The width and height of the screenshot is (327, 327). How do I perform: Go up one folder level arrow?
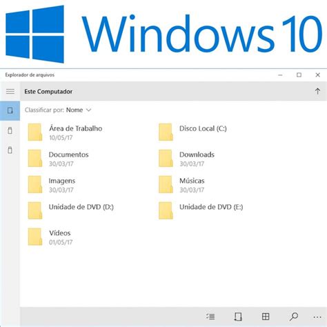click(317, 91)
